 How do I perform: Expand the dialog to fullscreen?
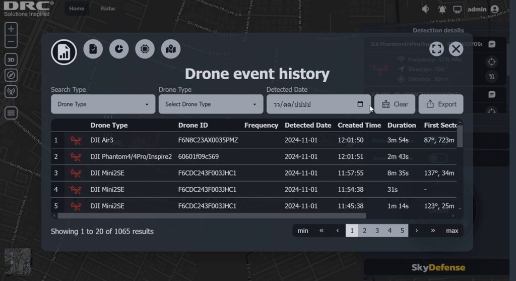pyautogui.click(x=436, y=49)
